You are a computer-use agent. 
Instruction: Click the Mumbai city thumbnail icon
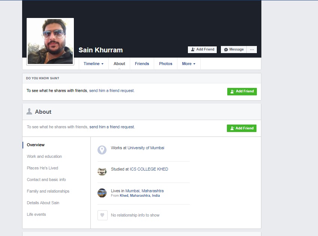[102, 193]
